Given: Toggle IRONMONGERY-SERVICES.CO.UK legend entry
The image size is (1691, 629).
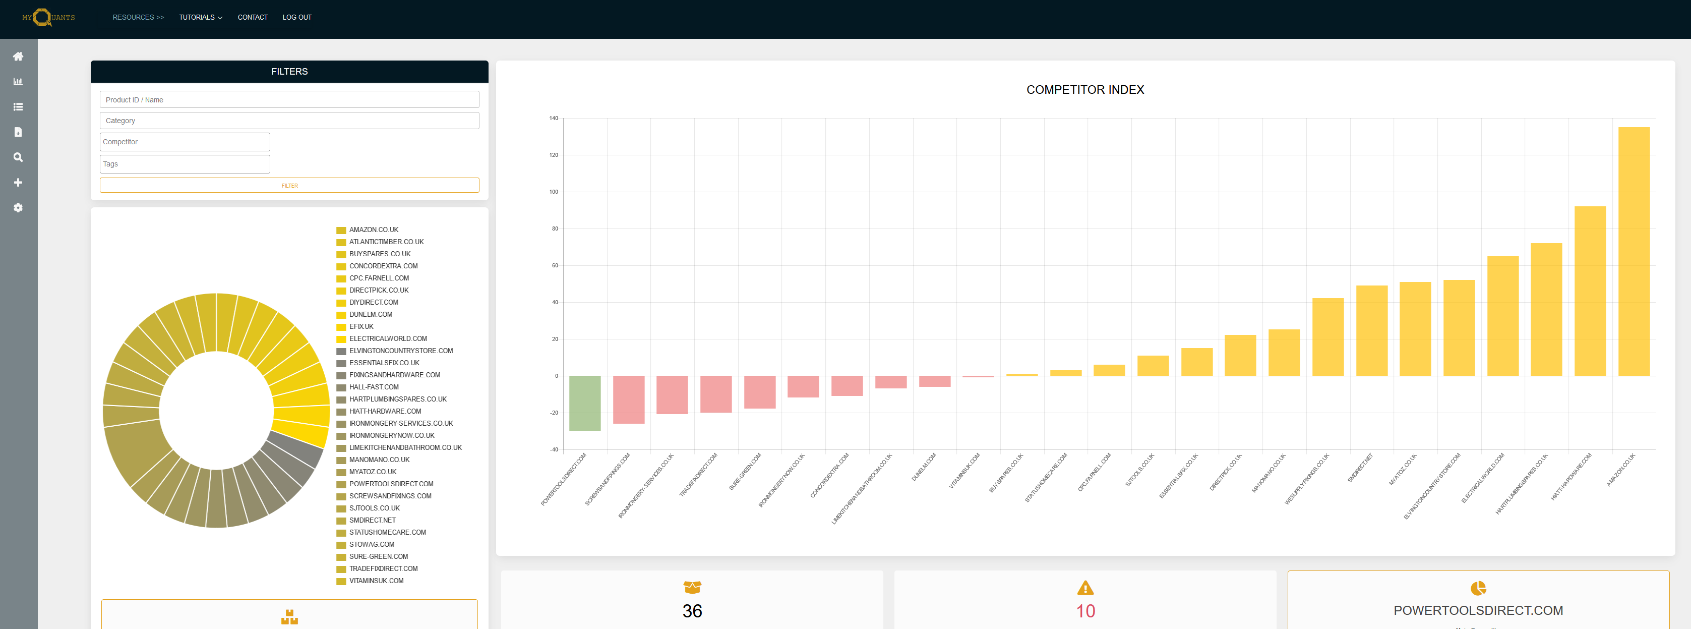Looking at the screenshot, I should [x=395, y=424].
